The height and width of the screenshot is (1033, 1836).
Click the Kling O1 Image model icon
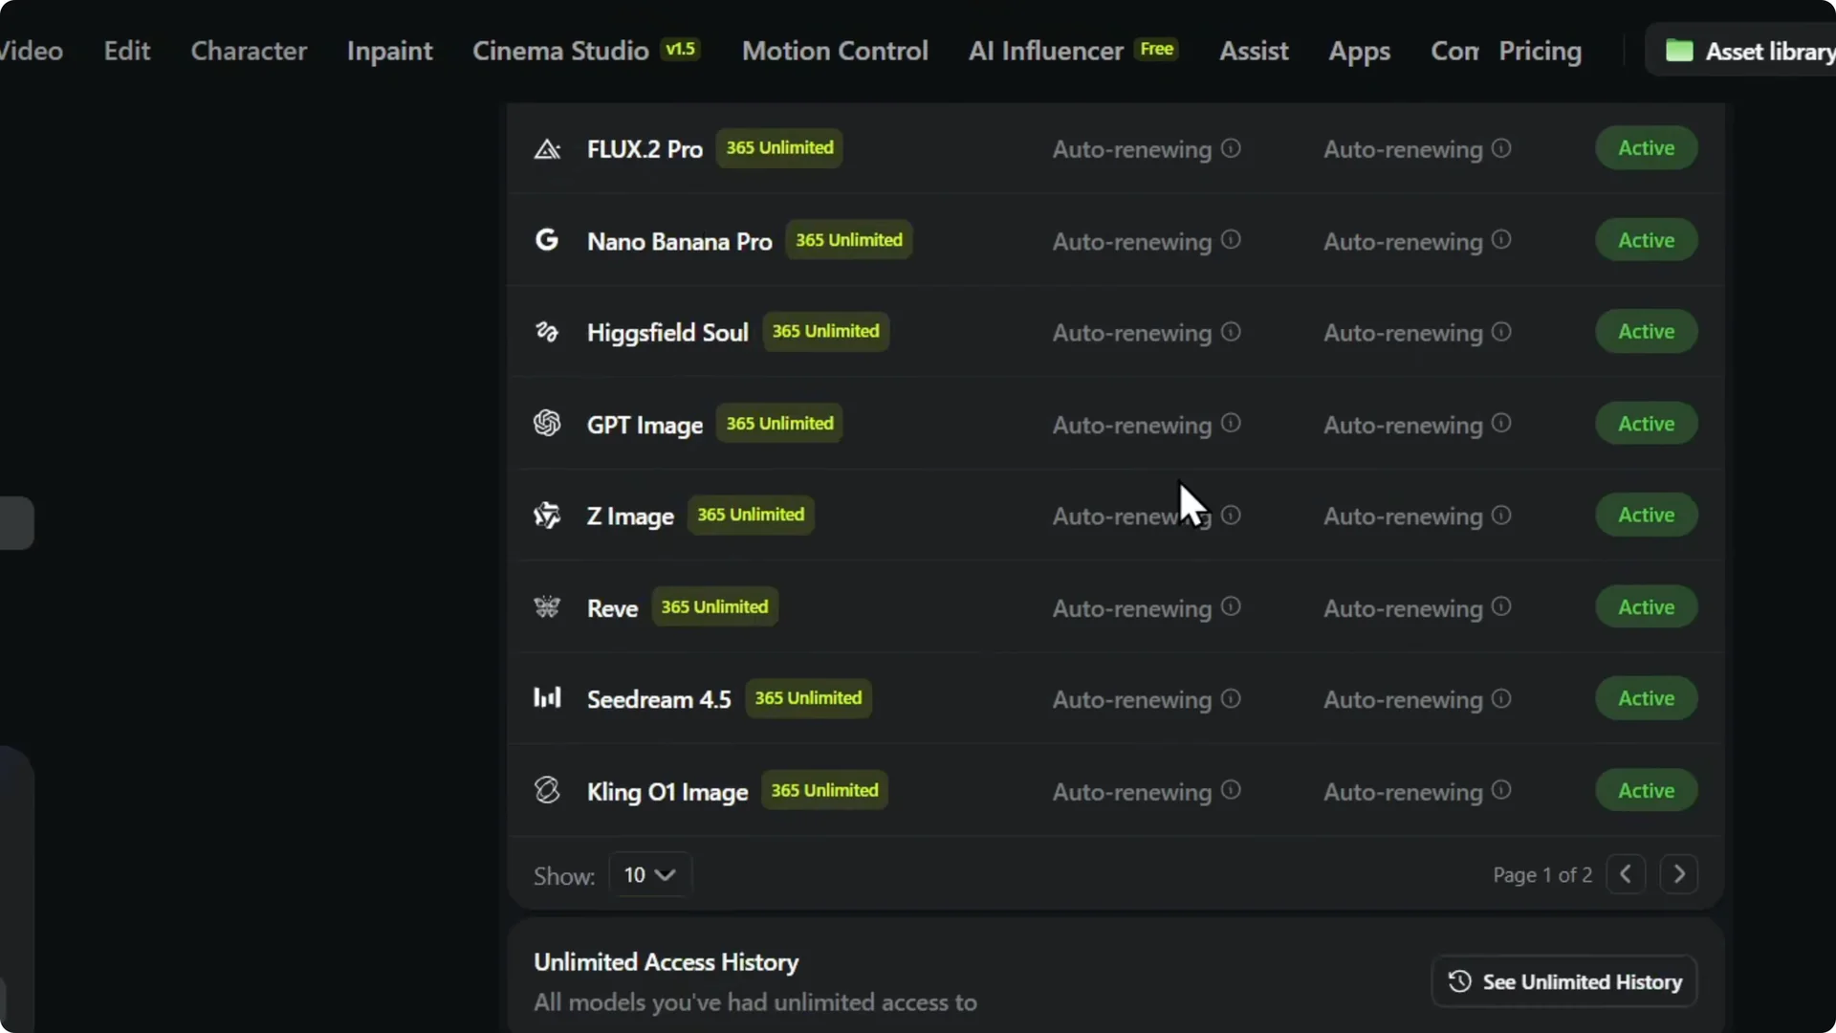[548, 790]
